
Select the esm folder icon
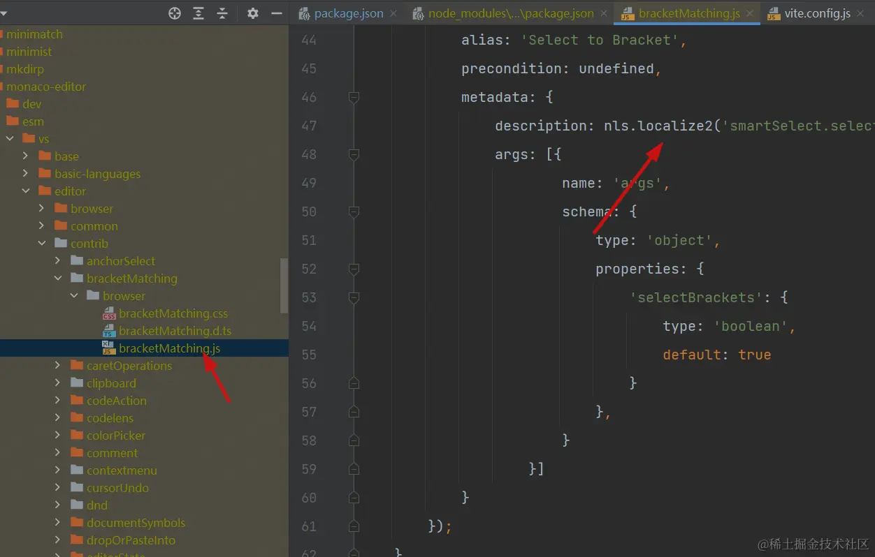coord(12,121)
